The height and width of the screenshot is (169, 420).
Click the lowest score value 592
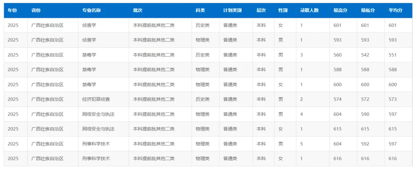pos(365,144)
